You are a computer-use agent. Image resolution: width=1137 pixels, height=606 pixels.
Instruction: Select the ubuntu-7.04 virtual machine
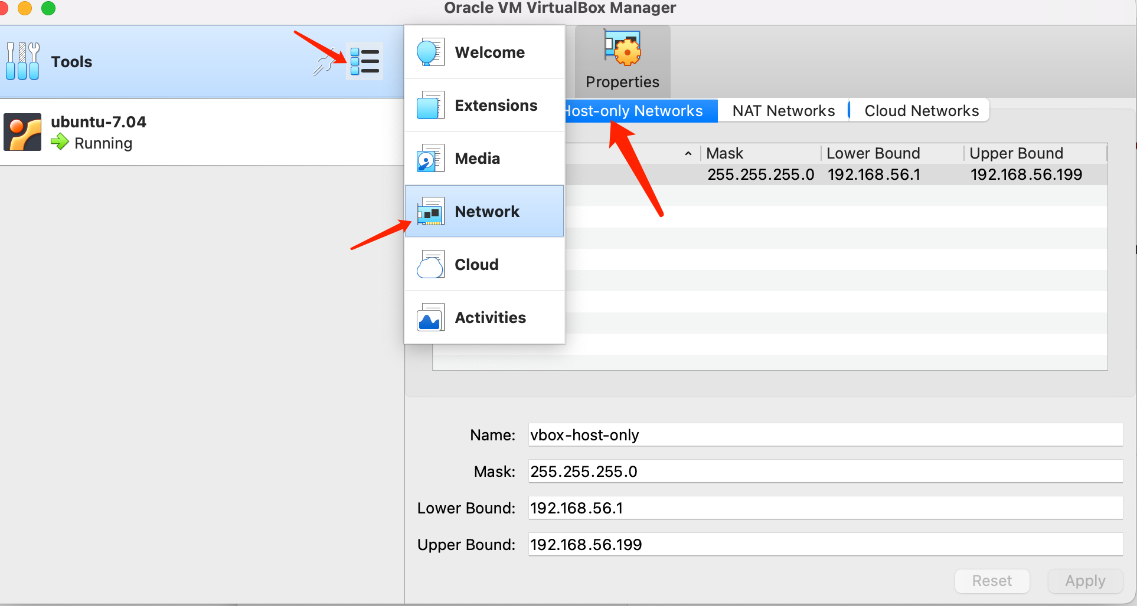tap(201, 132)
